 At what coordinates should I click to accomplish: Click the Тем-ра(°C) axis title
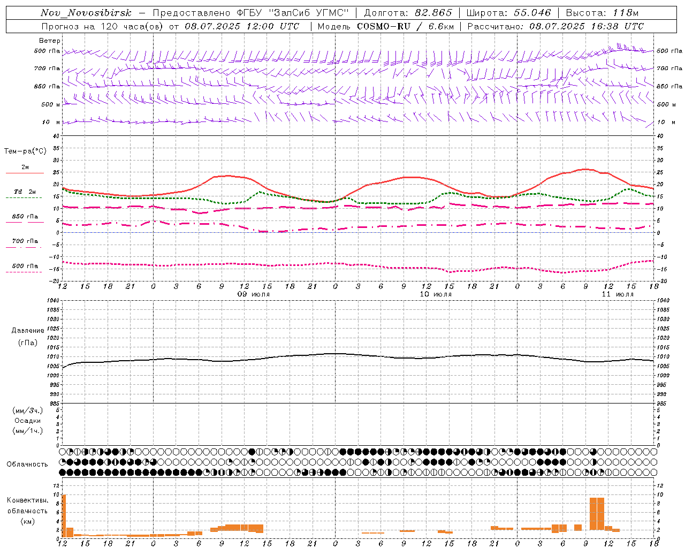coord(25,151)
